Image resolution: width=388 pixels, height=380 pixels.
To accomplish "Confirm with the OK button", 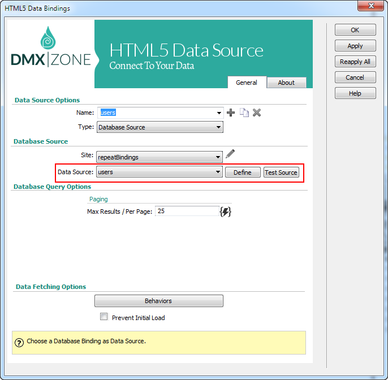I will tap(355, 30).
